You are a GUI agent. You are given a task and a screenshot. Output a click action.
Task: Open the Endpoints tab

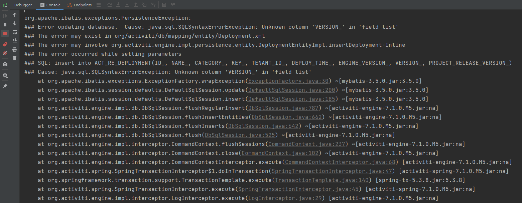click(80, 5)
